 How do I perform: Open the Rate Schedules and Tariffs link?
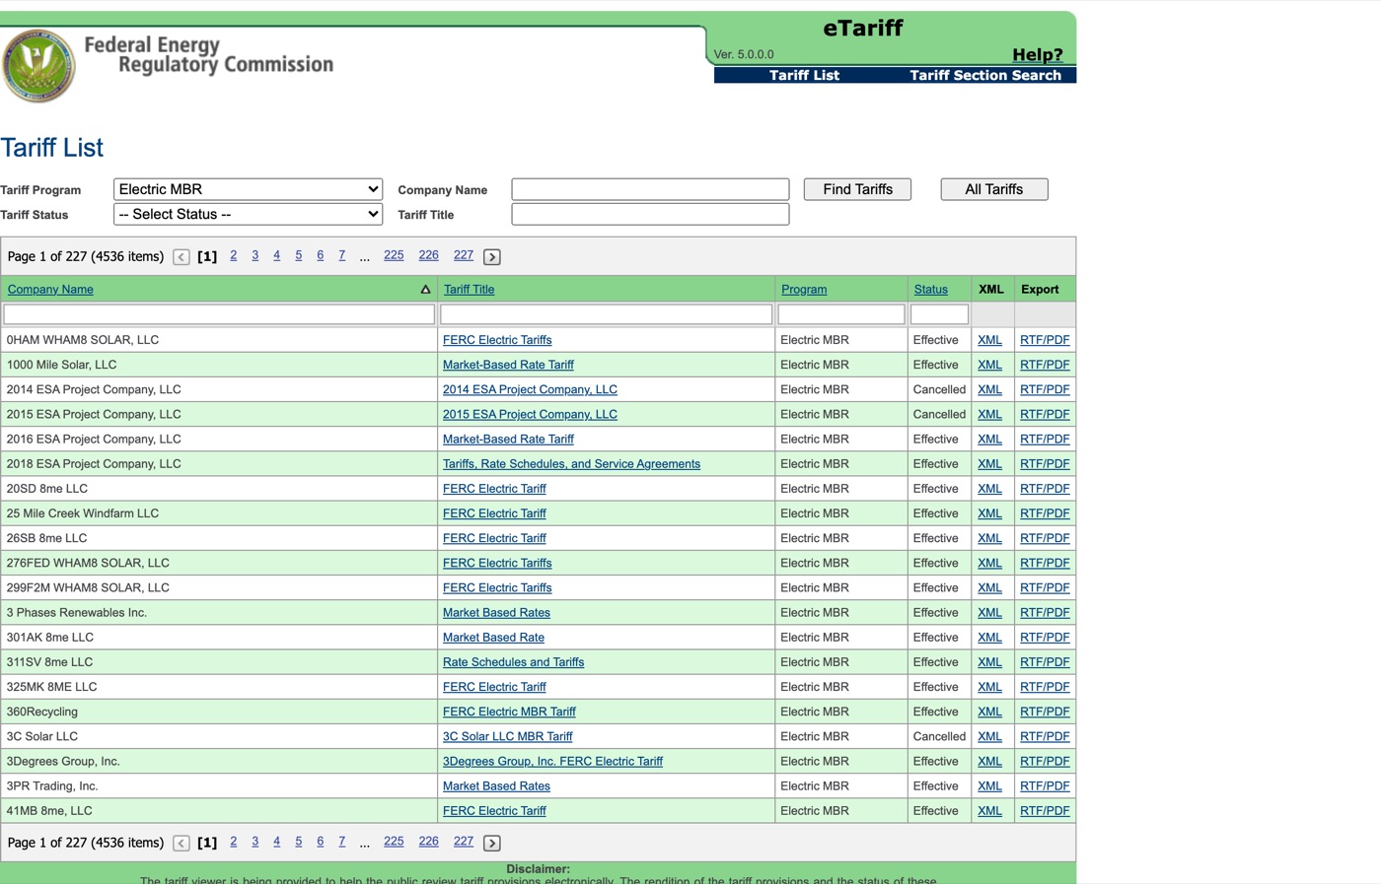click(513, 662)
